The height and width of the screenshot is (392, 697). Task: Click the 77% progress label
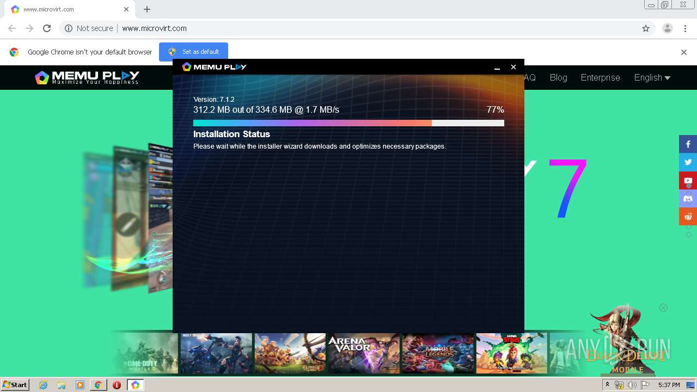[x=496, y=110]
